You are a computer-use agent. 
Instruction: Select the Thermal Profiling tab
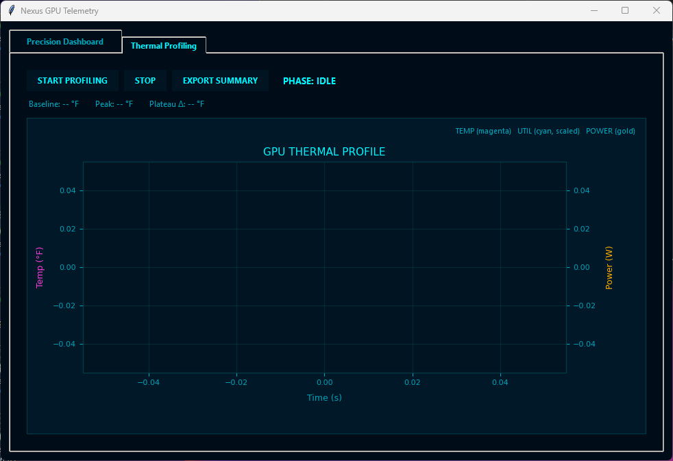(164, 46)
